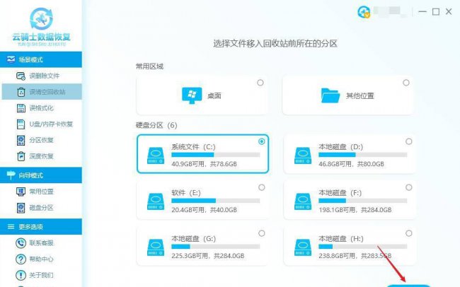Viewport: 460px width, 287px height.
Task: Click the drive icon for 本地磁盘 (F:)
Action: pos(303,201)
